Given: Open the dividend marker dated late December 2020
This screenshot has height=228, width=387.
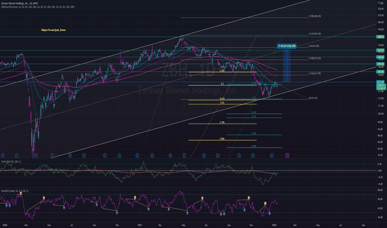Looking at the screenshot, I should (x=137, y=155).
